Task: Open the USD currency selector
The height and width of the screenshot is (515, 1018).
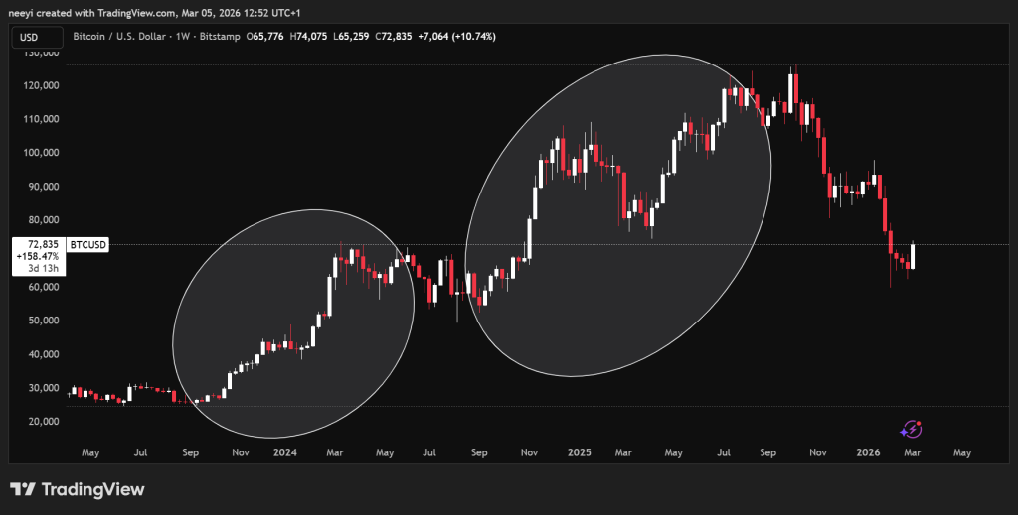Action: pos(32,37)
